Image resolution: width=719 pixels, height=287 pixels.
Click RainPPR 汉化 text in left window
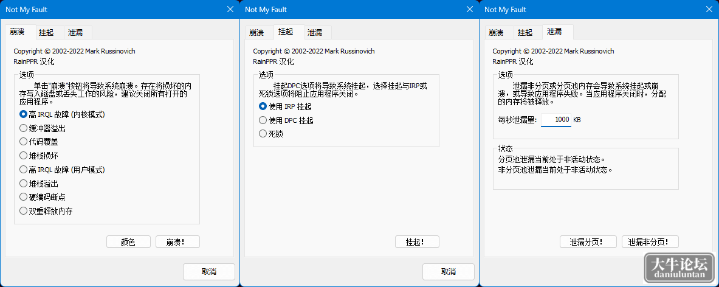(x=34, y=61)
